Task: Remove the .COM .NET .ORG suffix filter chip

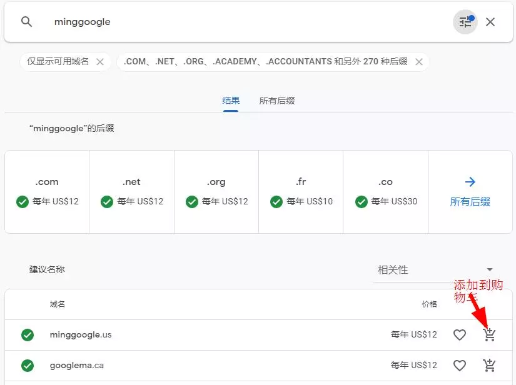Action: coord(418,62)
